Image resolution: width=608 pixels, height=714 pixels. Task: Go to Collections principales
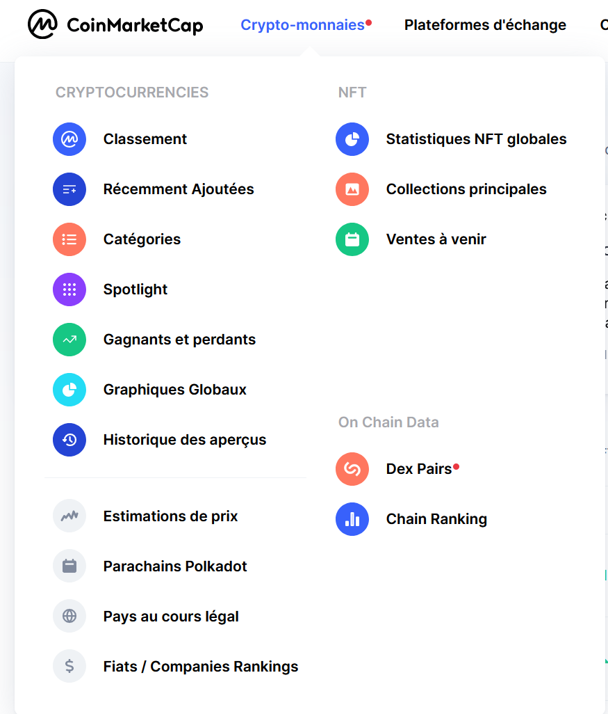(466, 189)
